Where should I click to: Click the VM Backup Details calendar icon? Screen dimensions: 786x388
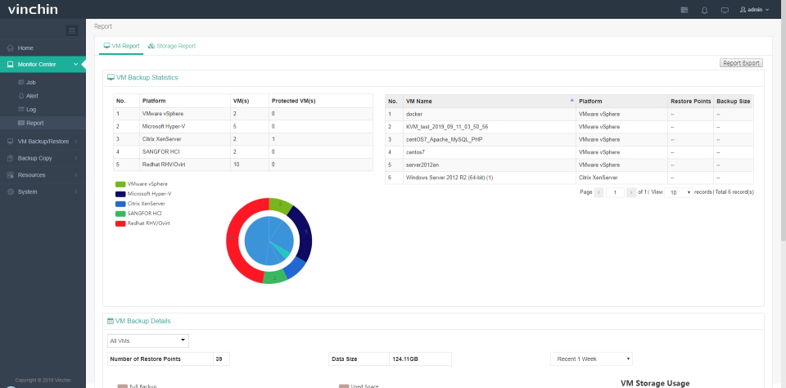111,321
